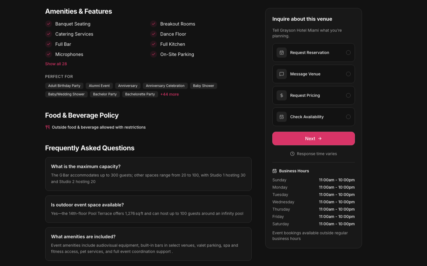Click the calendar-clock icon for Check Availability
The image size is (427, 266).
282,117
